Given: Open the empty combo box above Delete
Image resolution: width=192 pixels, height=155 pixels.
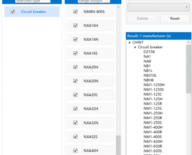Looking at the screenshot, I should tap(159, 7).
